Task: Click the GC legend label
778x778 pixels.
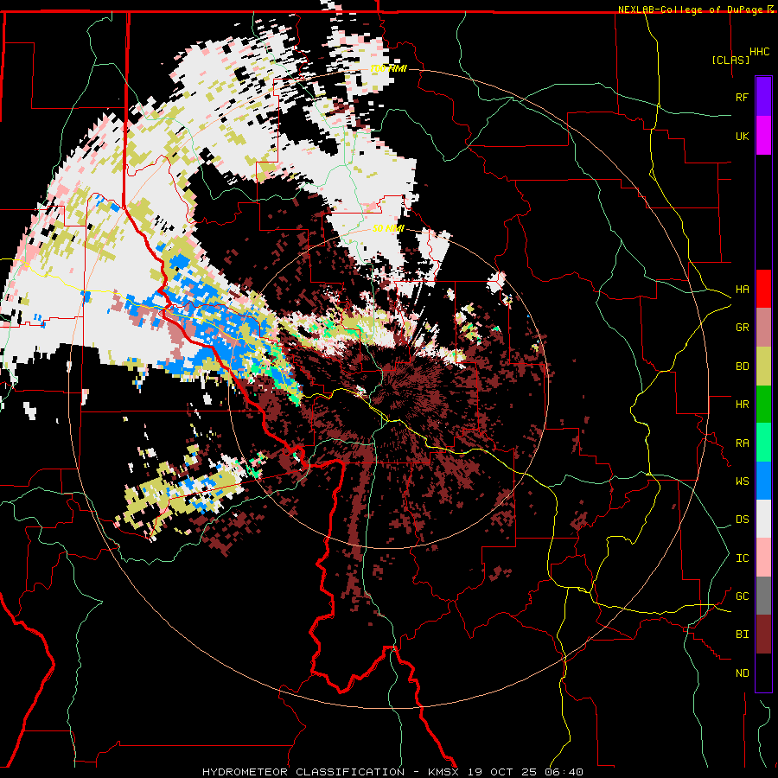Action: [742, 596]
